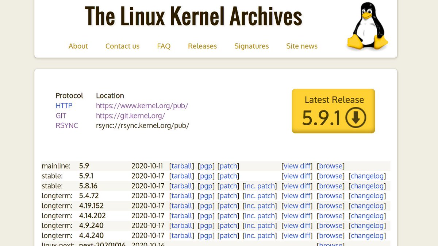Viewport: 438px width, 246px height.
Task: Get inc. patch for stable 5.8.16
Action: (260, 186)
